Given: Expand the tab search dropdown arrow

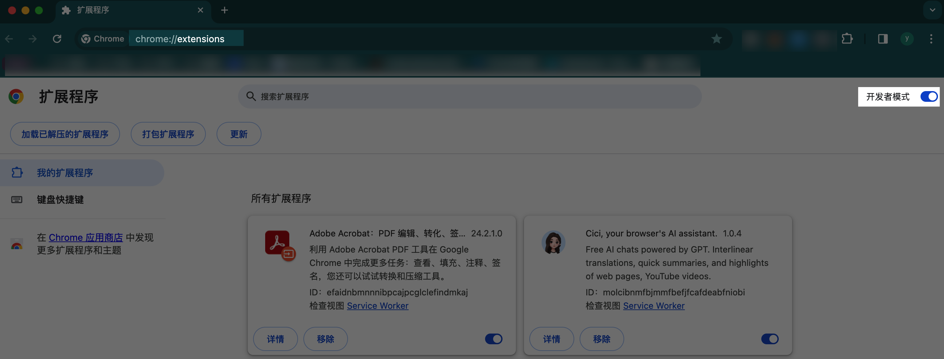Looking at the screenshot, I should pyautogui.click(x=932, y=10).
